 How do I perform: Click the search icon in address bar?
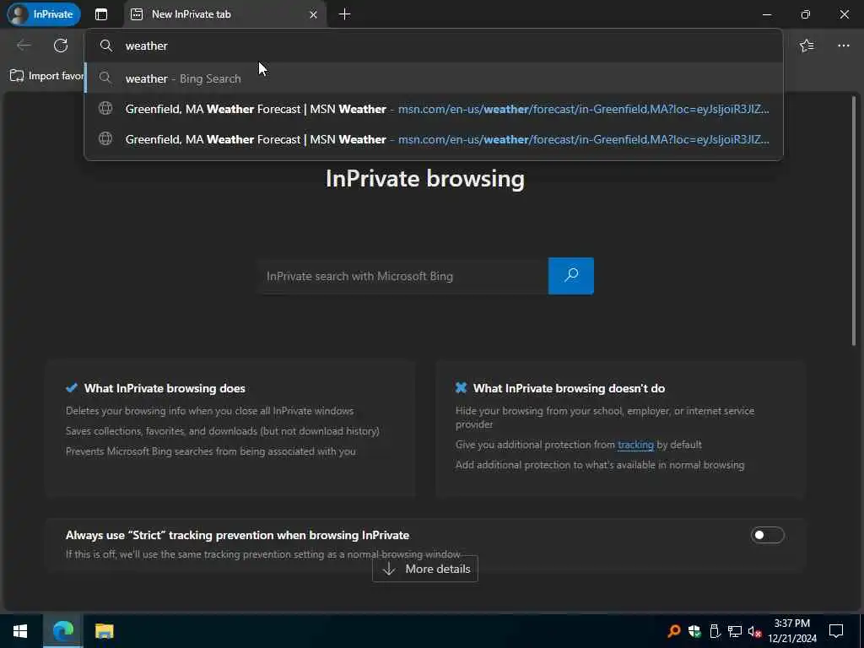pos(105,46)
